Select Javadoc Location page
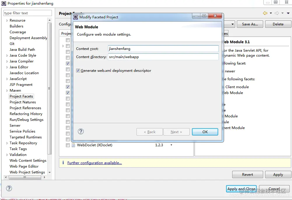 (24, 73)
